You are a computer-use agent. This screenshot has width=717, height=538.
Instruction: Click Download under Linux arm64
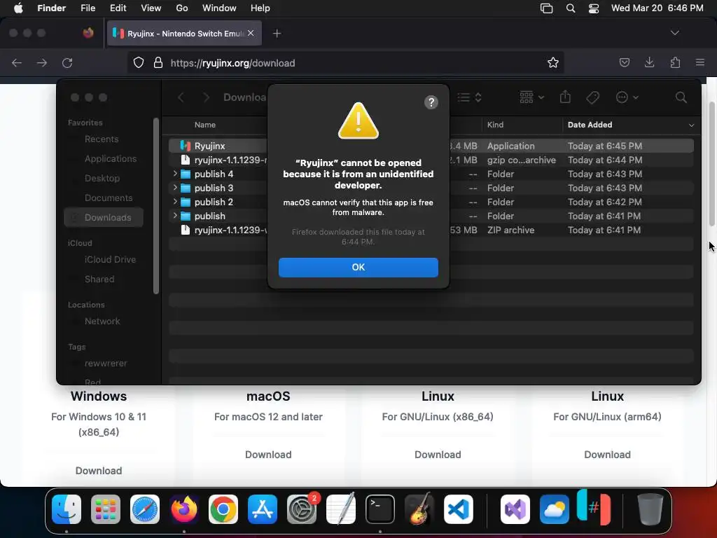point(607,454)
